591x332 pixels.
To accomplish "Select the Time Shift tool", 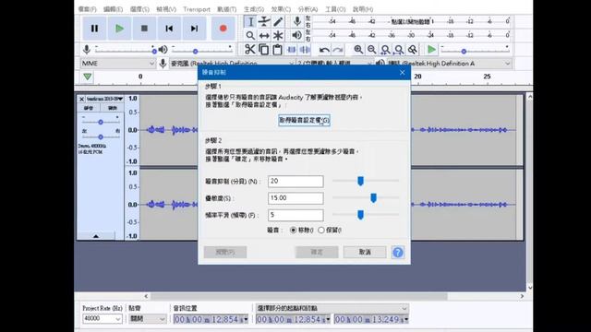I will (x=264, y=36).
